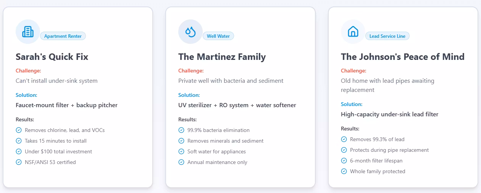Click check icon beside 'NSF/ANSI 53 certified'
This screenshot has height=193, width=481.
point(19,162)
